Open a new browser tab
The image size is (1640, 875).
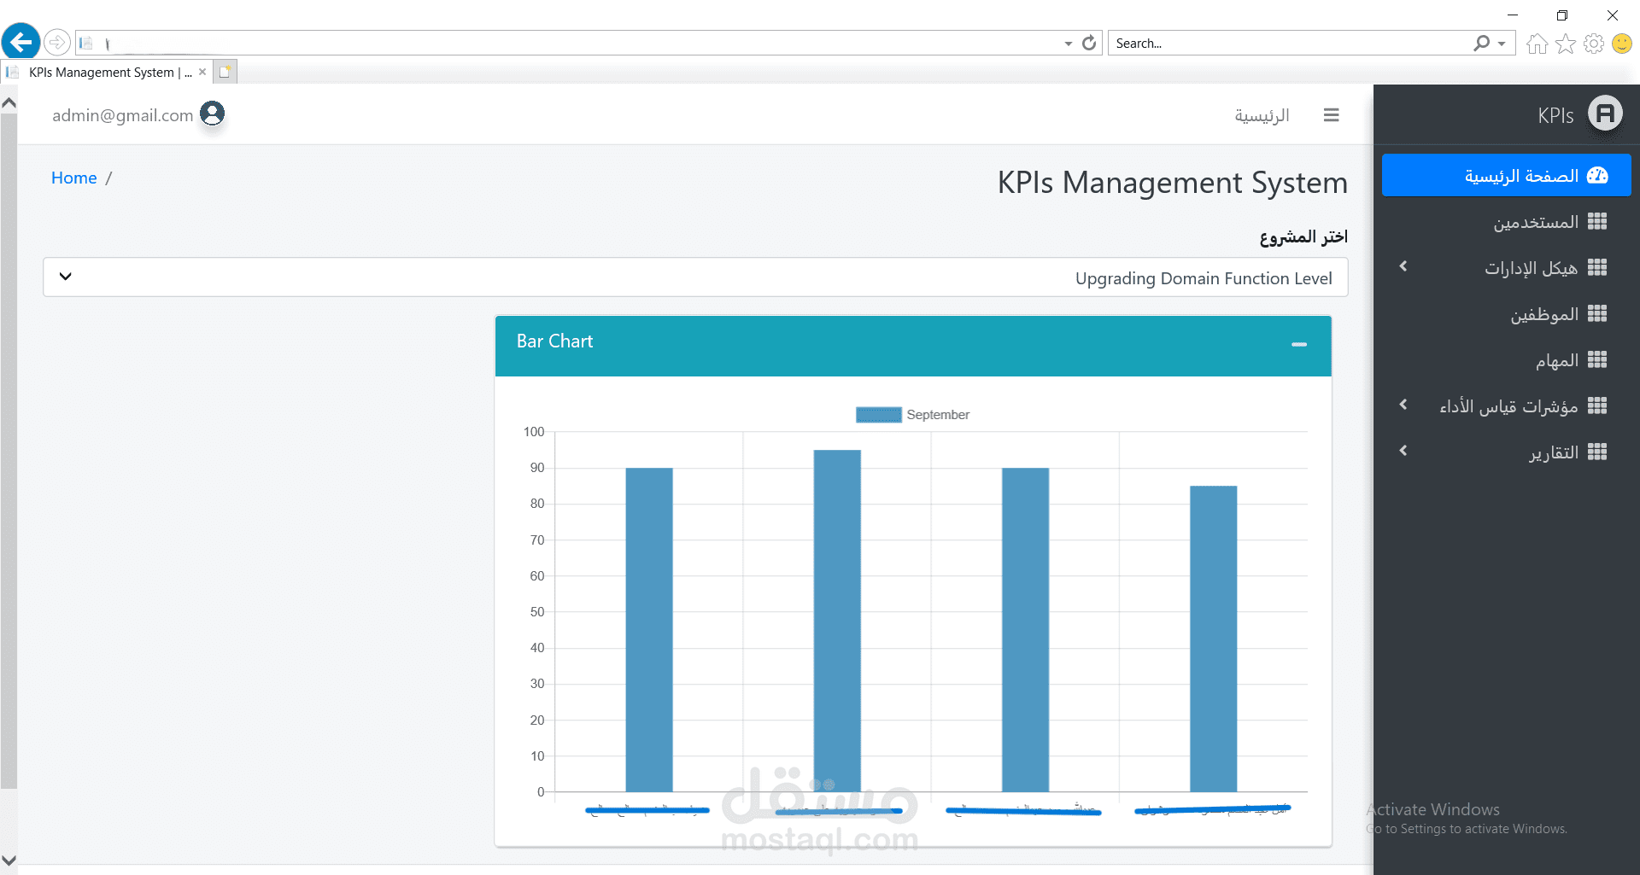[x=225, y=72]
